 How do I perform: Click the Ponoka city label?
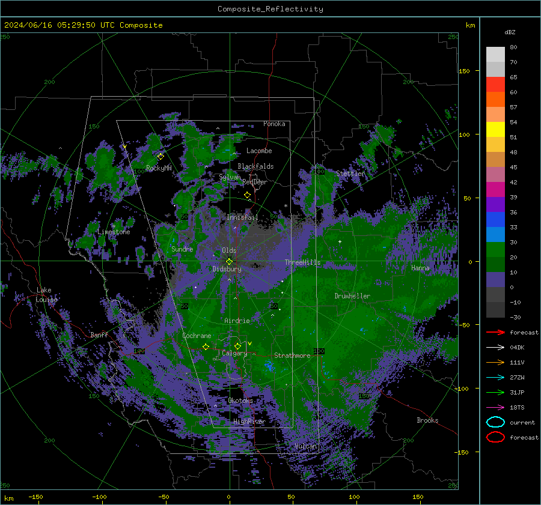pos(274,124)
